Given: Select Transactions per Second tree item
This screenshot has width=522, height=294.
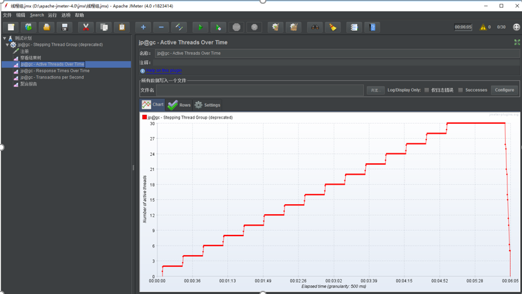Looking at the screenshot, I should [x=52, y=77].
